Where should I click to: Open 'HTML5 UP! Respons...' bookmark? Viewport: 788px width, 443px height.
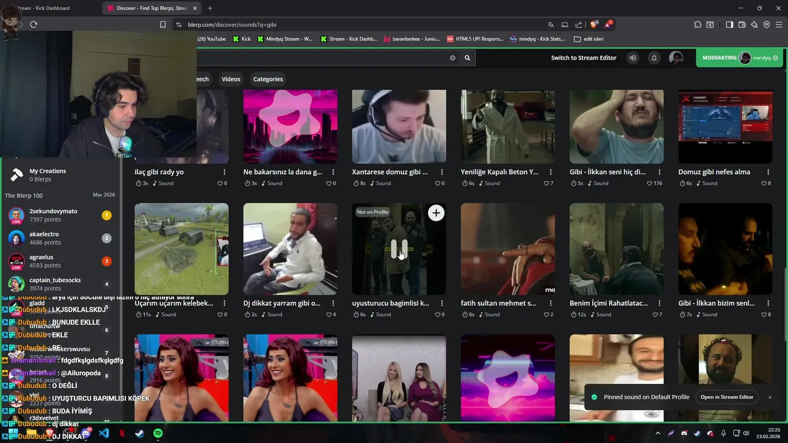[x=475, y=39]
